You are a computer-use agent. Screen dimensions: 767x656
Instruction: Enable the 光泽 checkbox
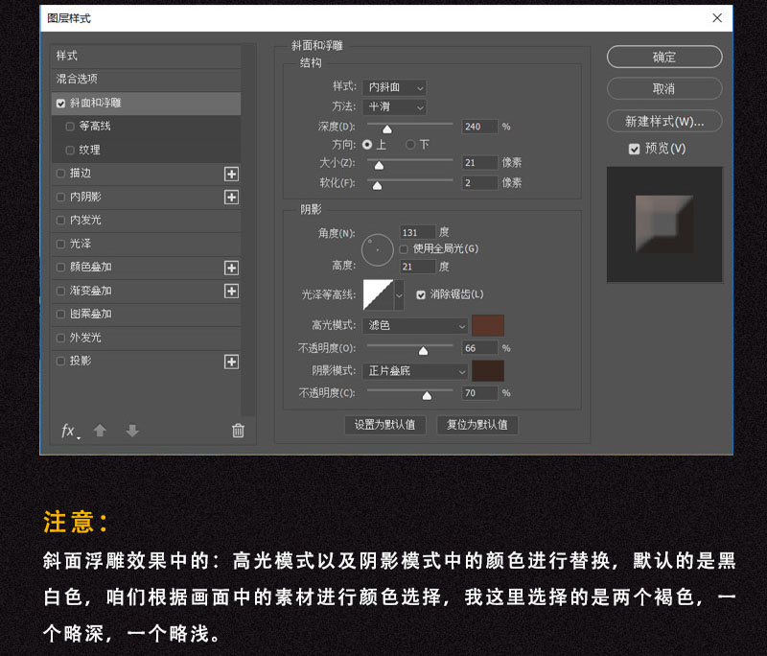point(60,244)
